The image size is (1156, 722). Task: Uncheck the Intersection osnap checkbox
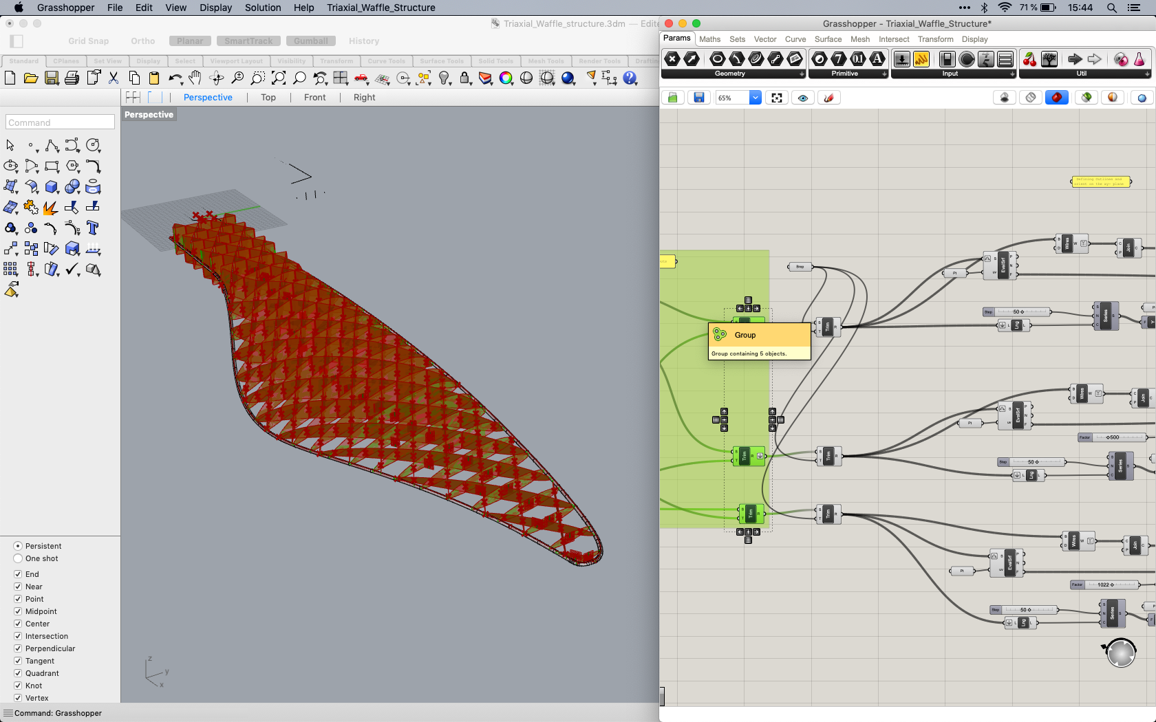(x=18, y=636)
